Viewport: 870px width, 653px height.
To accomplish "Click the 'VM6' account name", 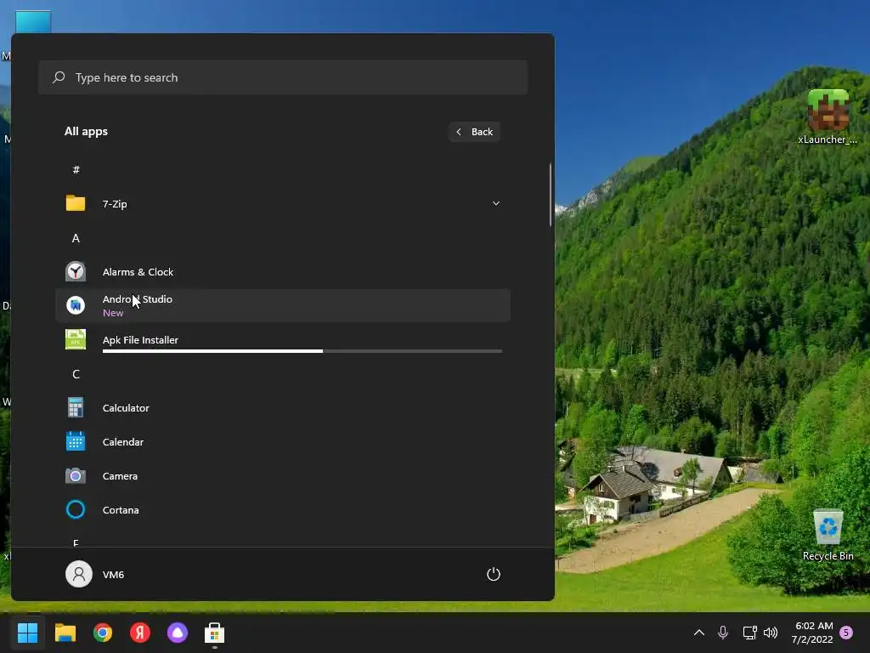I will [113, 574].
